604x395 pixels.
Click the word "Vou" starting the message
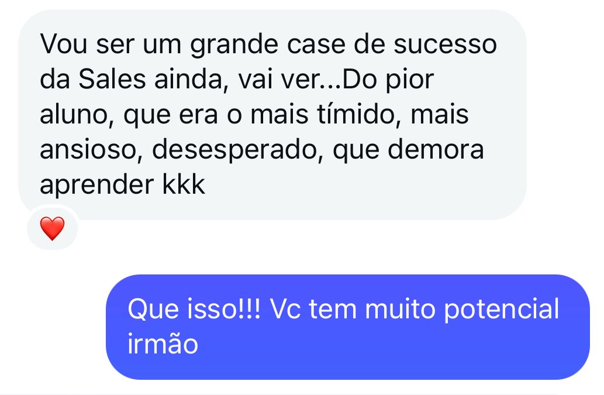tap(64, 44)
